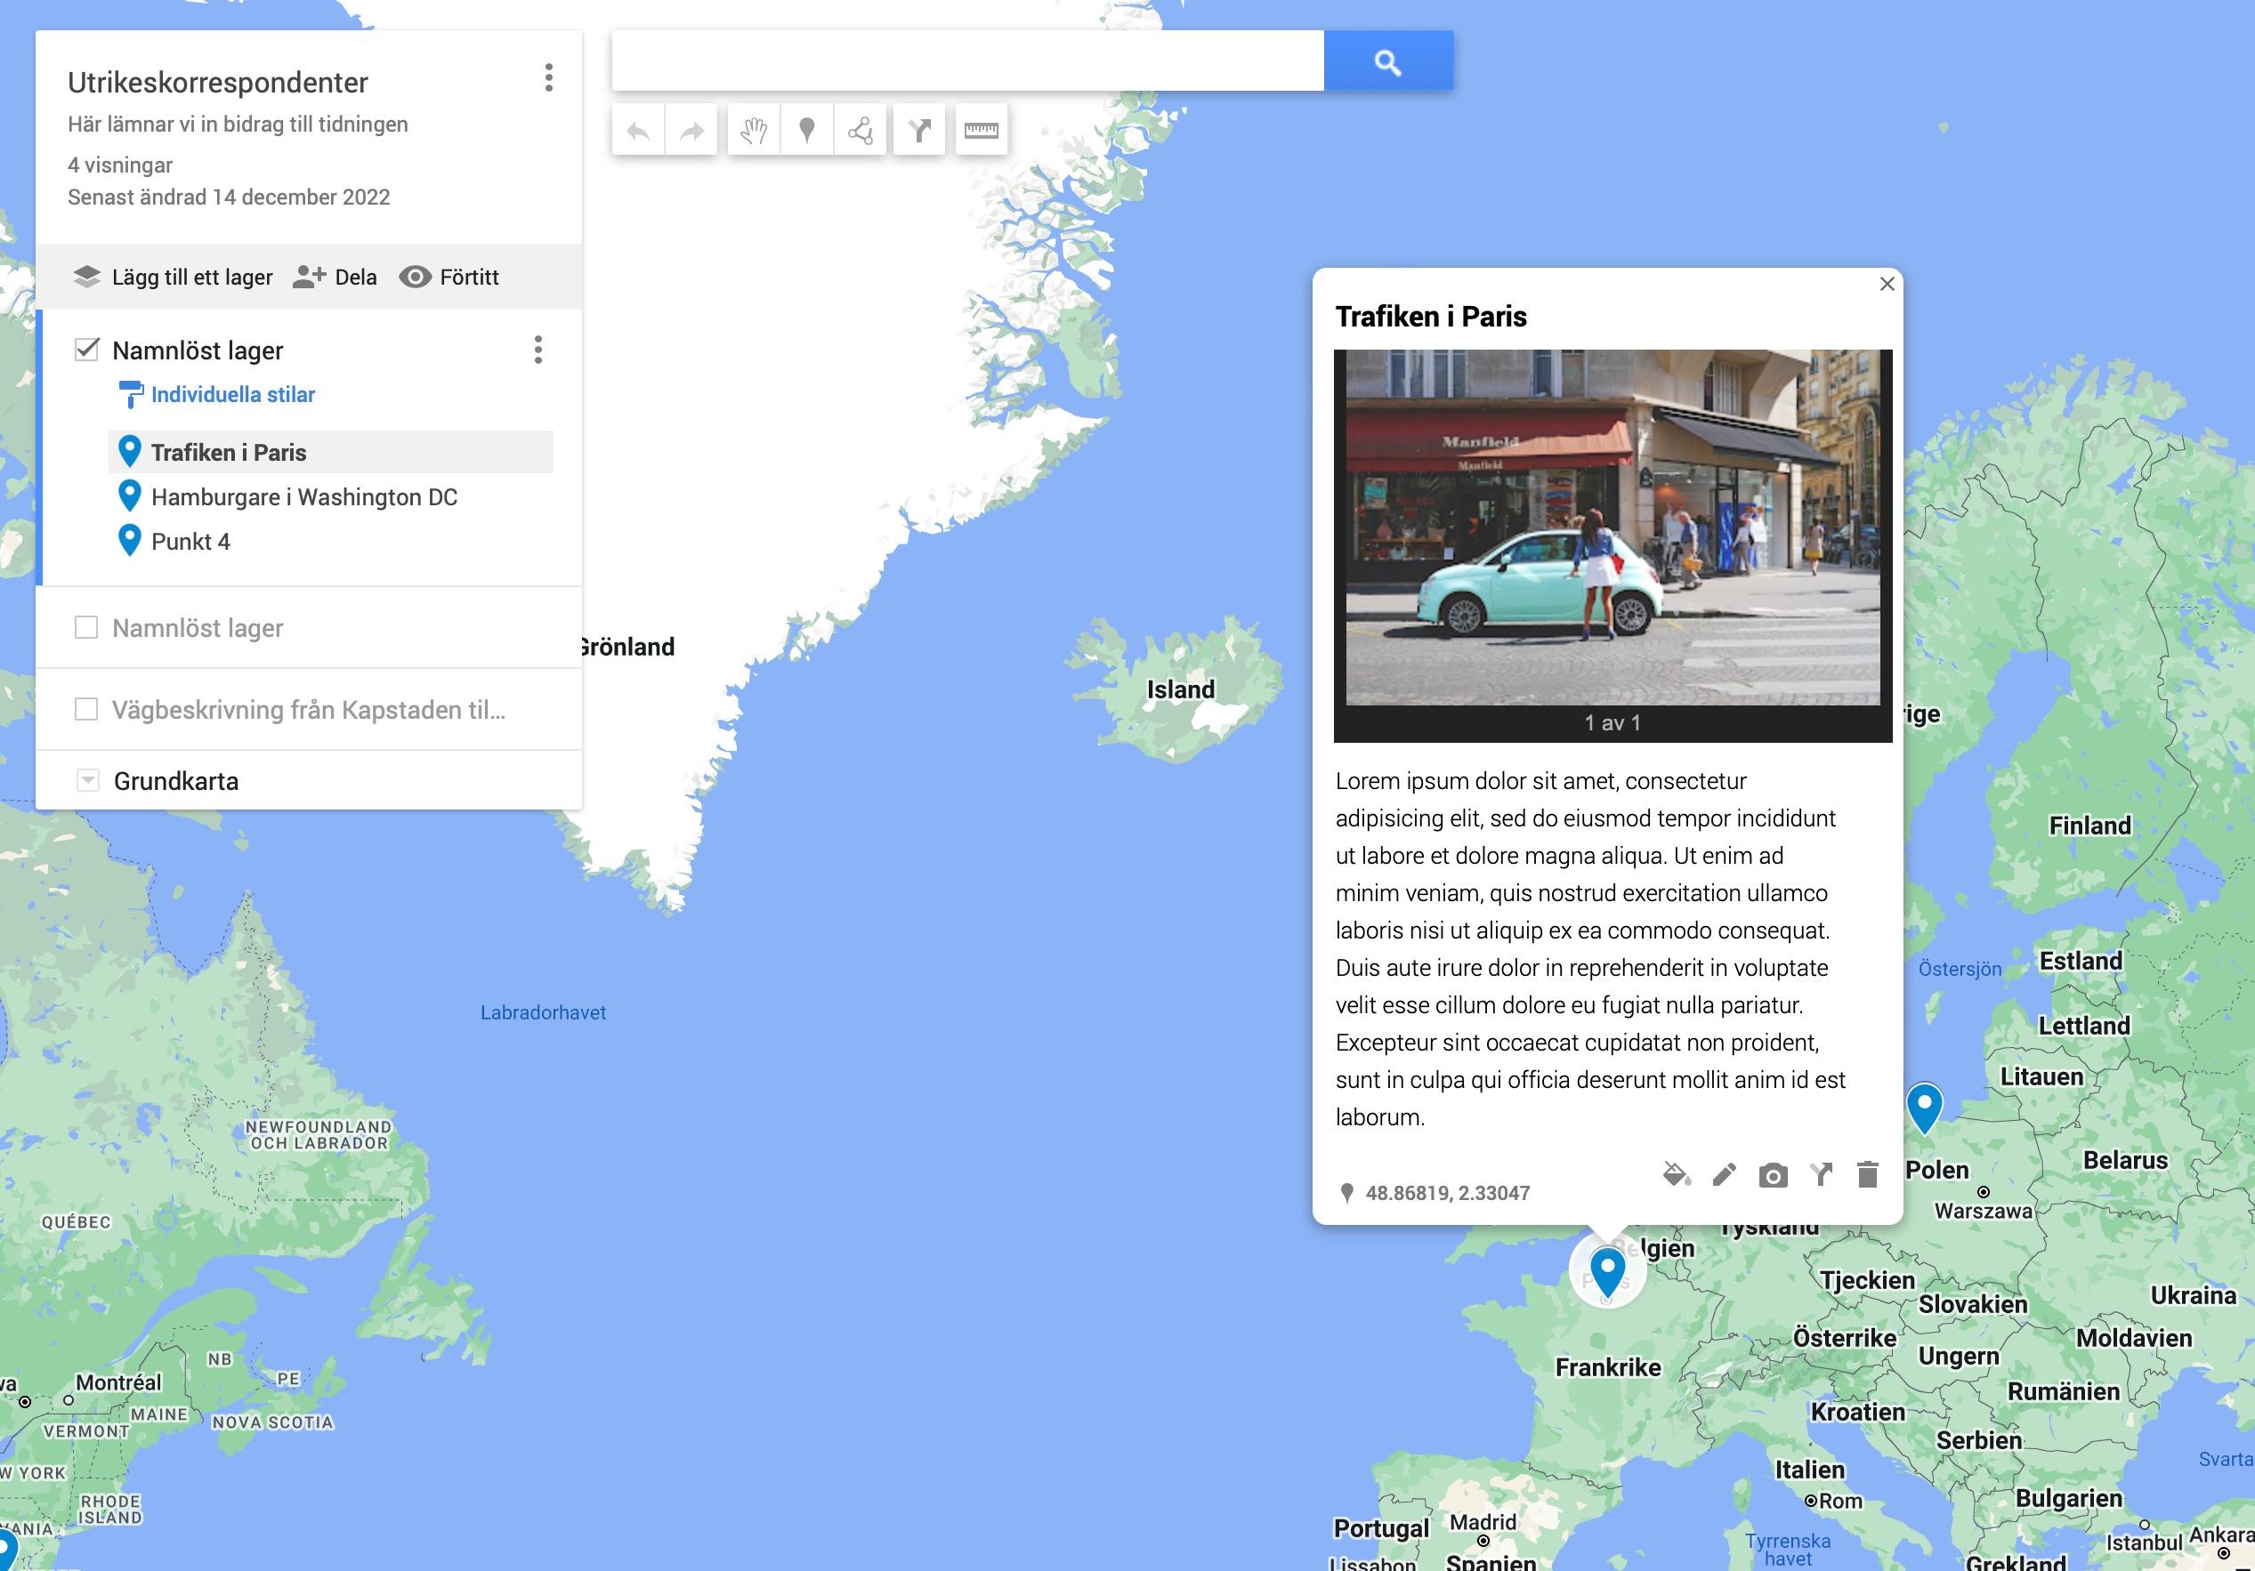2255x1571 pixels.
Task: Enable the second Namnlöst lager checkbox
Action: click(87, 627)
